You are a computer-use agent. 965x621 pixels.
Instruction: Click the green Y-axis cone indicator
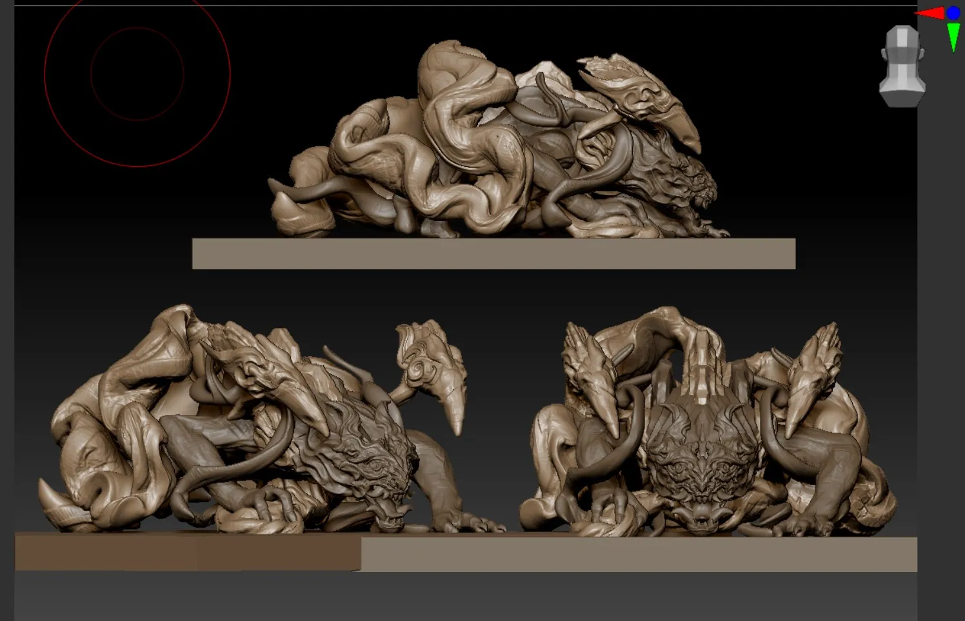[953, 37]
